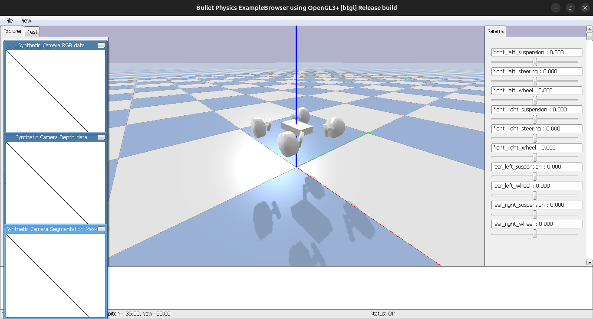
Task: Click the rear_left_wheel slider handle
Action: [535, 195]
